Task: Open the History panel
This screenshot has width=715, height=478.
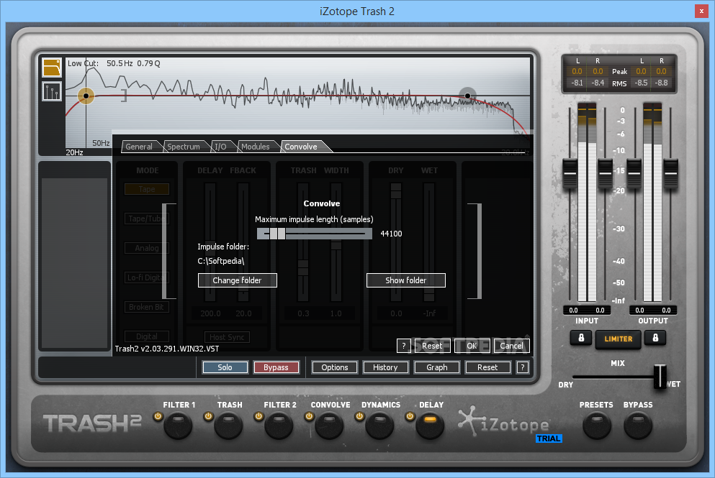Action: (x=385, y=367)
